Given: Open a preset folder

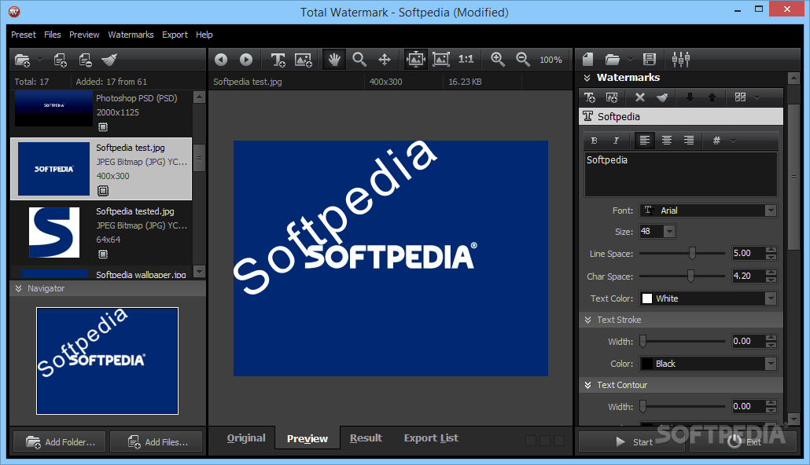Looking at the screenshot, I should (612, 60).
